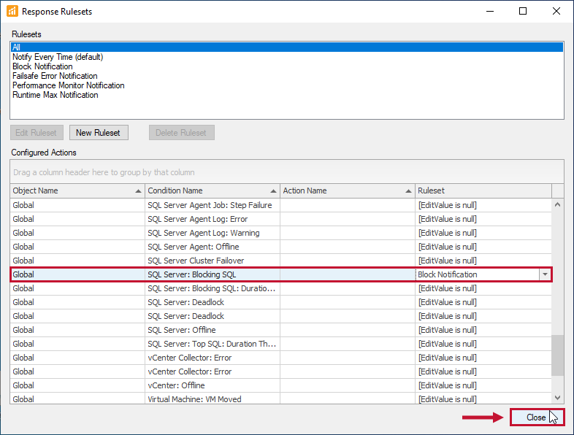Click Ruleset cell for SQL Server Cluster Failover

point(483,261)
